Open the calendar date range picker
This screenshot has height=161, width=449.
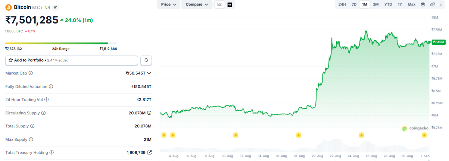click(423, 4)
